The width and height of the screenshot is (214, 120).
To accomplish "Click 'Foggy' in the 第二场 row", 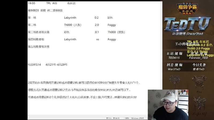I will (112, 25).
